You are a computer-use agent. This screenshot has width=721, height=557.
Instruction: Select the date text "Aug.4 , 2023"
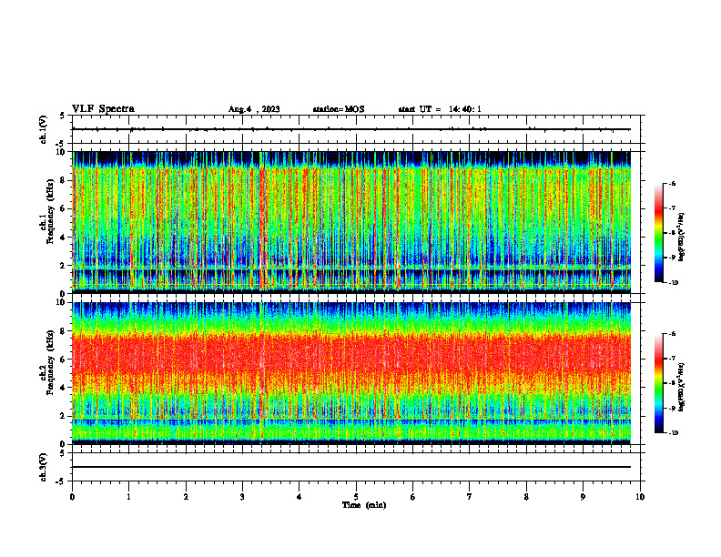(254, 109)
